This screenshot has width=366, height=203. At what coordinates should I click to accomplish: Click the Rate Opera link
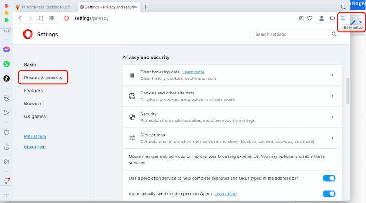coord(35,136)
